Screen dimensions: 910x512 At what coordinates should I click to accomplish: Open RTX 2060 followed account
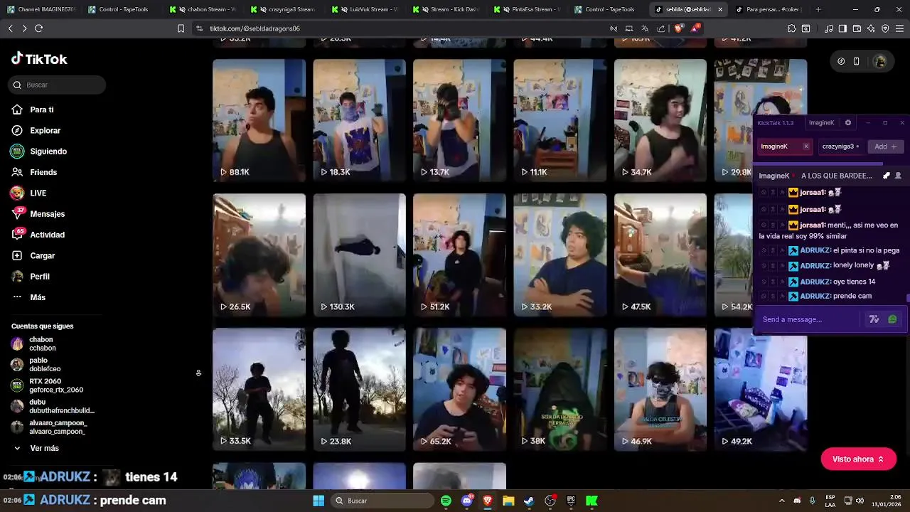(47, 385)
